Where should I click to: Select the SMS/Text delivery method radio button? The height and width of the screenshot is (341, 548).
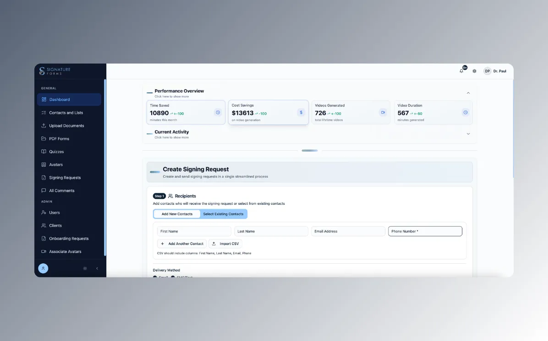(x=173, y=277)
